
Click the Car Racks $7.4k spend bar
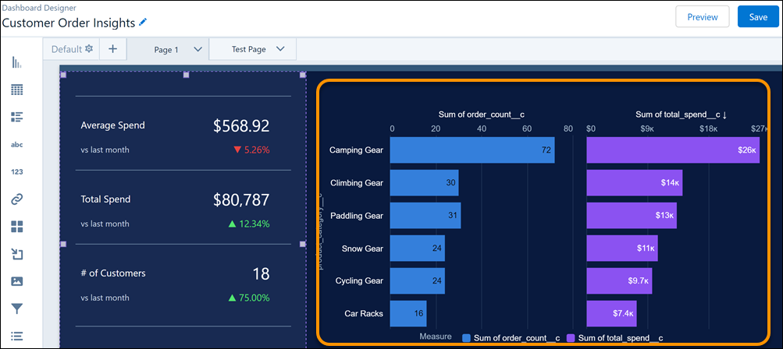[x=611, y=314]
